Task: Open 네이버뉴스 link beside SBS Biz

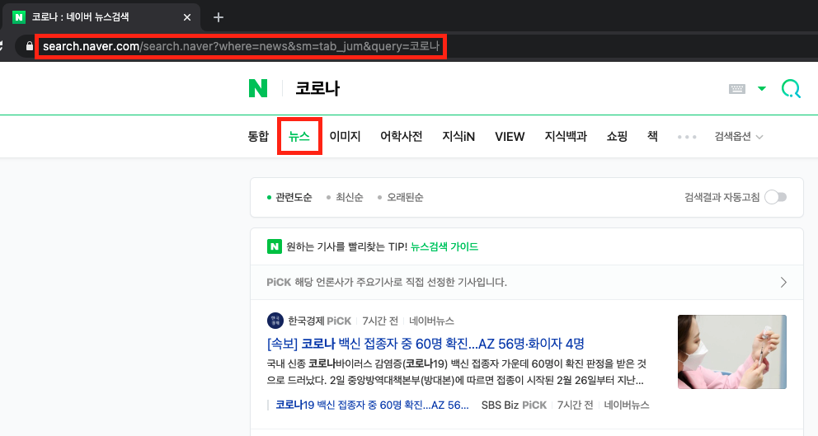Action: pos(627,405)
